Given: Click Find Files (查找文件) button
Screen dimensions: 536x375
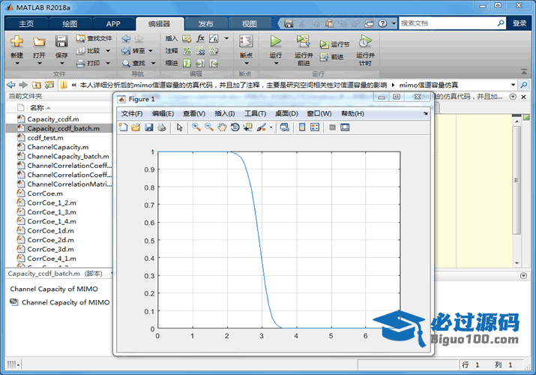Looking at the screenshot, I should [94, 38].
